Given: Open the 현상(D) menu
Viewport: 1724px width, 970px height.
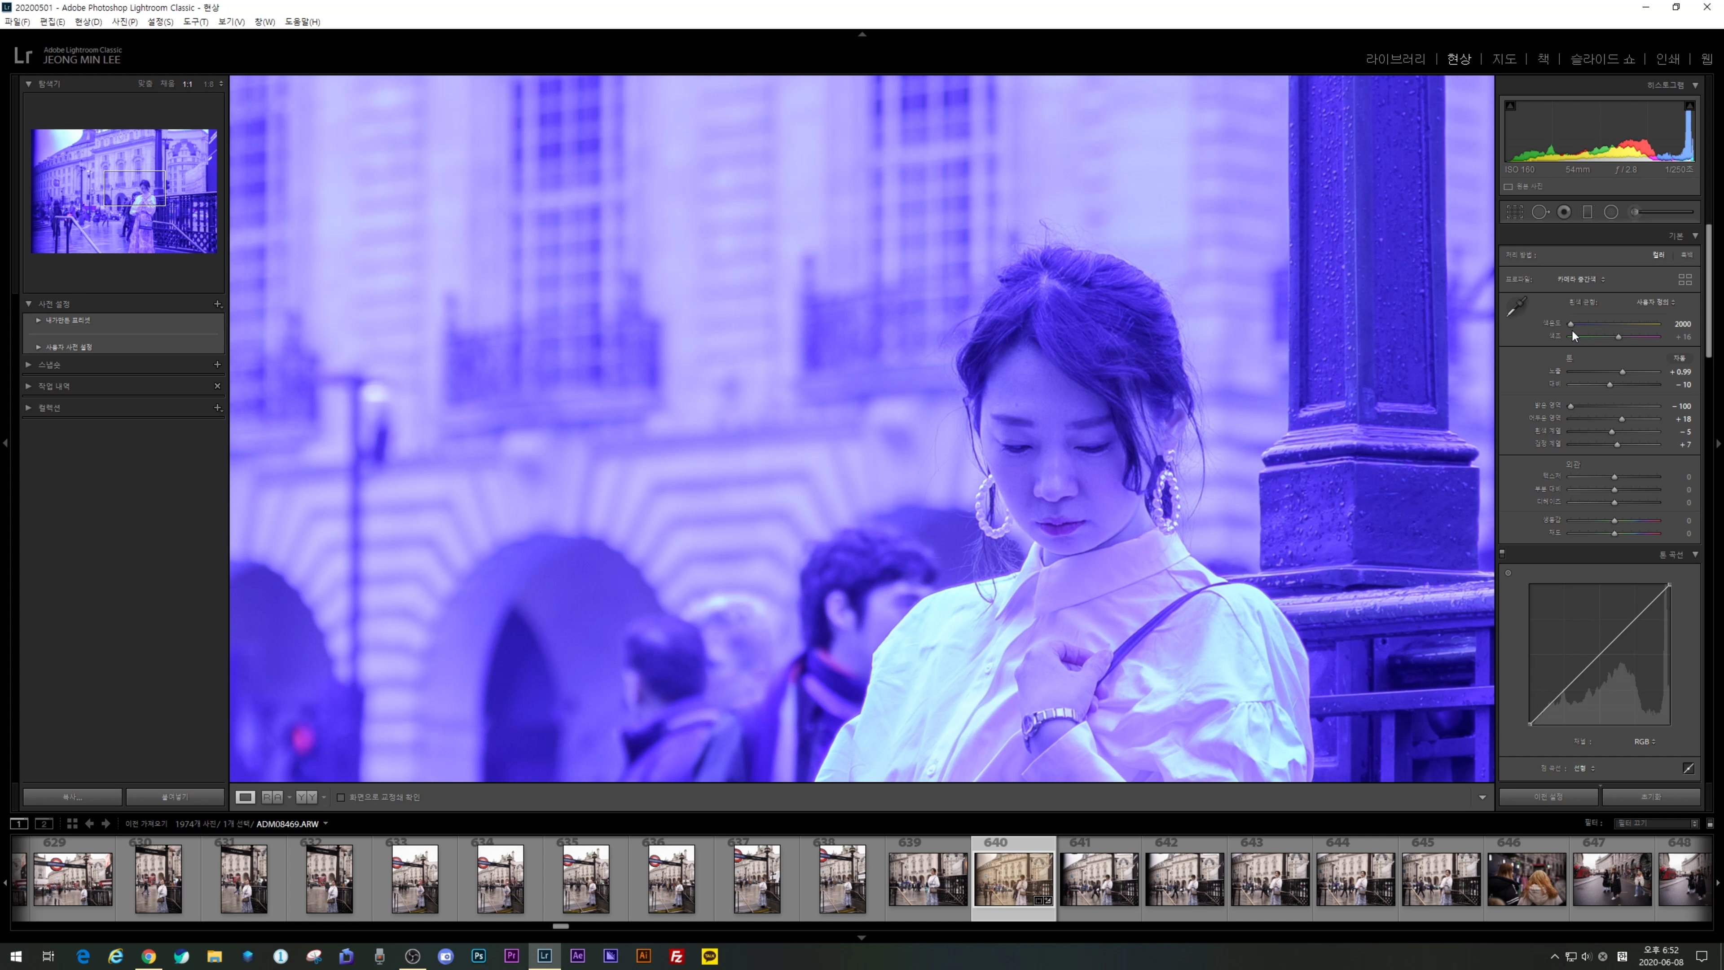Looking at the screenshot, I should [x=88, y=22].
